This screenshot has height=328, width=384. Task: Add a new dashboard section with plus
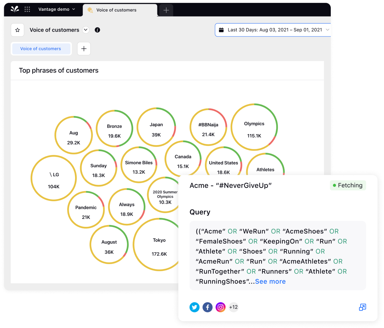[x=84, y=49]
